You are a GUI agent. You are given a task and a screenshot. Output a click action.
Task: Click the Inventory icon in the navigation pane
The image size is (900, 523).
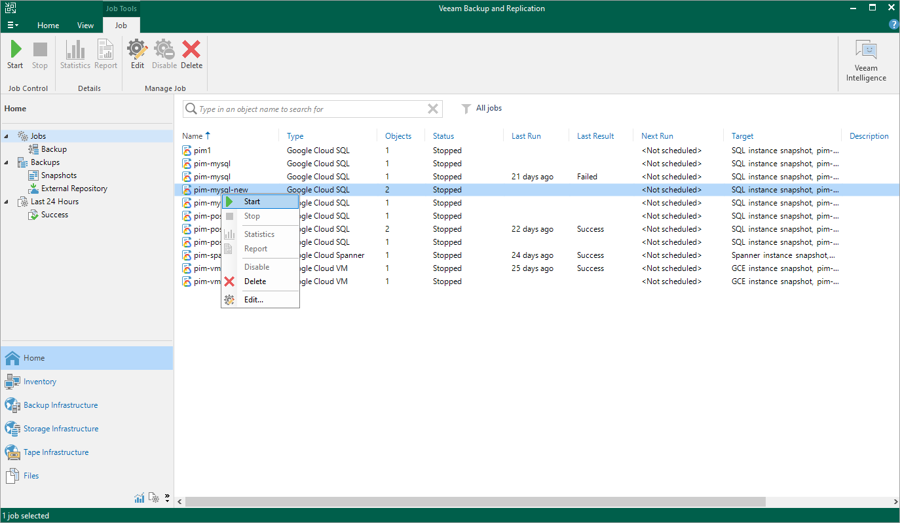click(x=12, y=382)
